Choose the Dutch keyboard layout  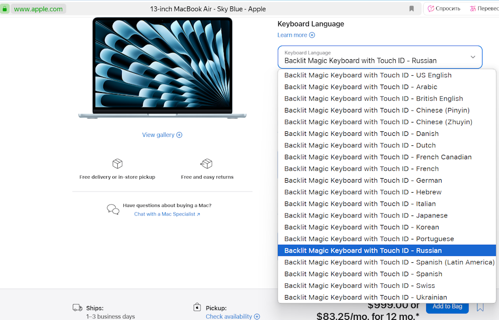[387, 145]
